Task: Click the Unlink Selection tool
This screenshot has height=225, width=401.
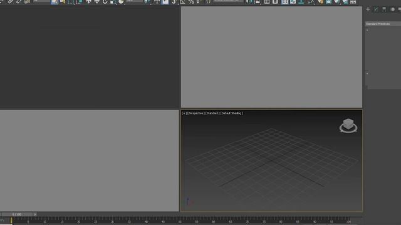Action: pyautogui.click(x=19, y=1)
